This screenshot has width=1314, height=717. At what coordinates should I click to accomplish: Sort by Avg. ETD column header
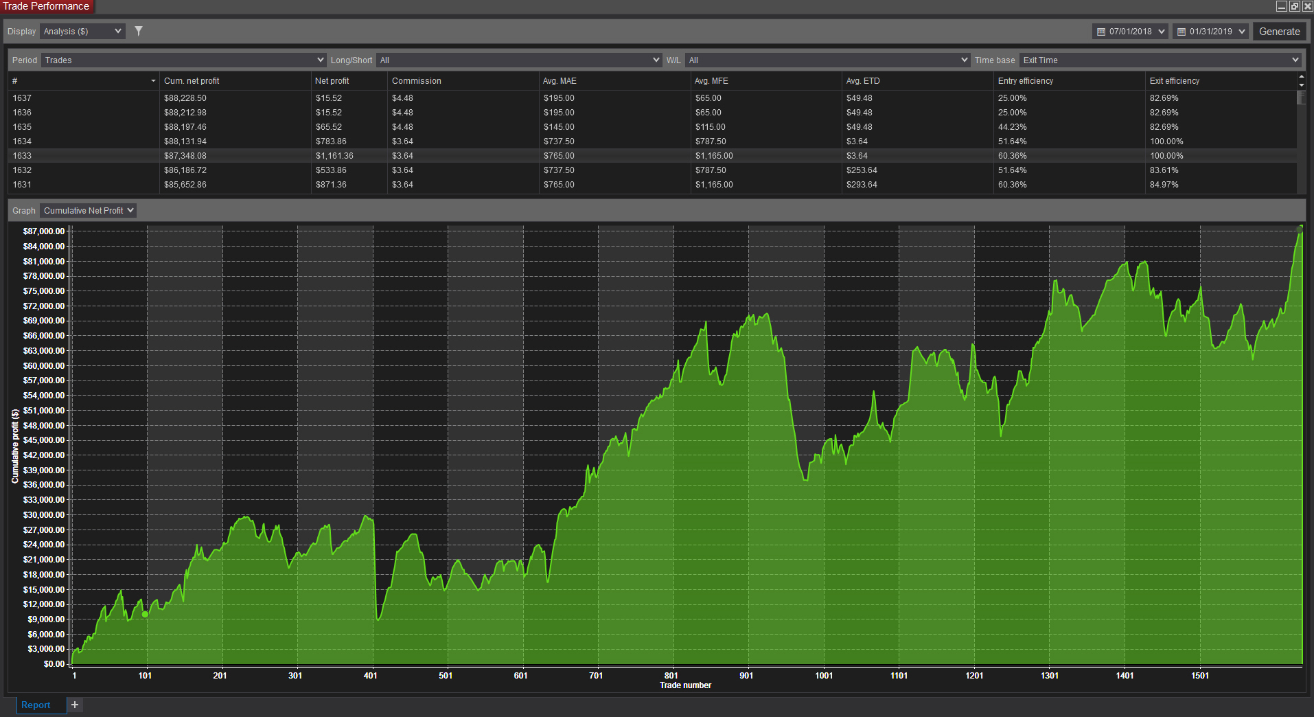point(918,81)
